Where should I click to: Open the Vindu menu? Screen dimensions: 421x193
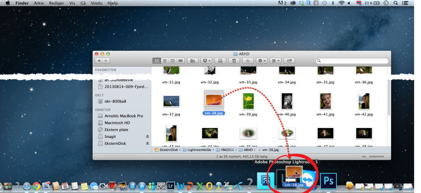pos(95,3)
